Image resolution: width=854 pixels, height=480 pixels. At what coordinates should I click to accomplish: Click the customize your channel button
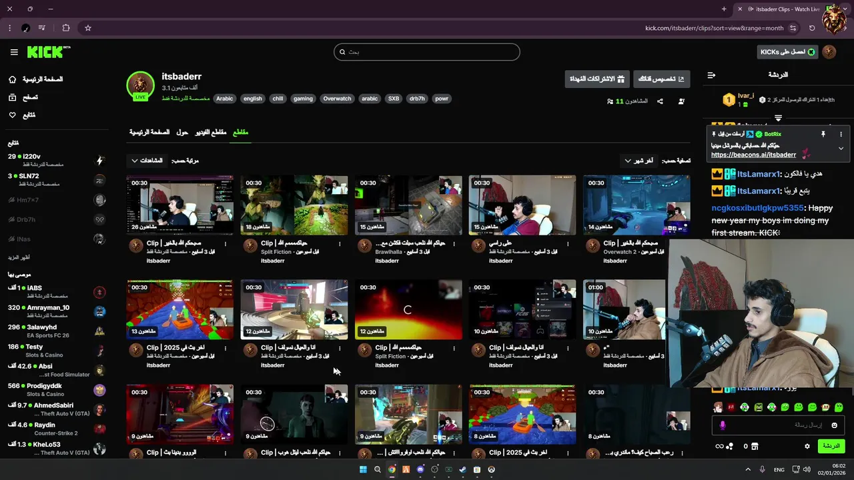661,79
